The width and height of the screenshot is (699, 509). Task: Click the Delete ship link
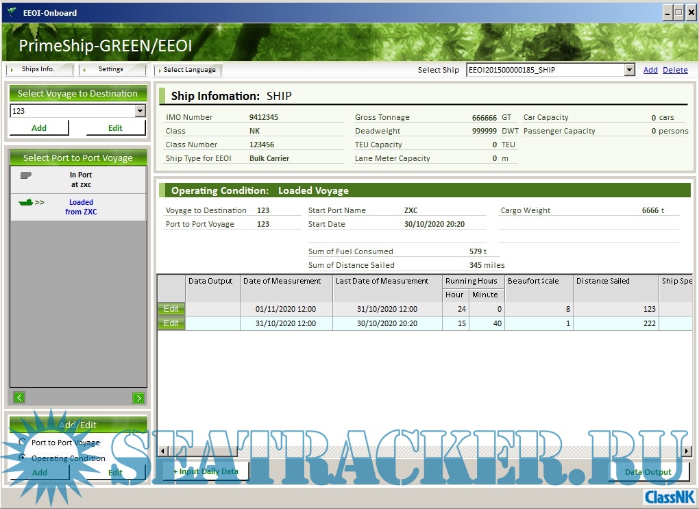click(675, 70)
